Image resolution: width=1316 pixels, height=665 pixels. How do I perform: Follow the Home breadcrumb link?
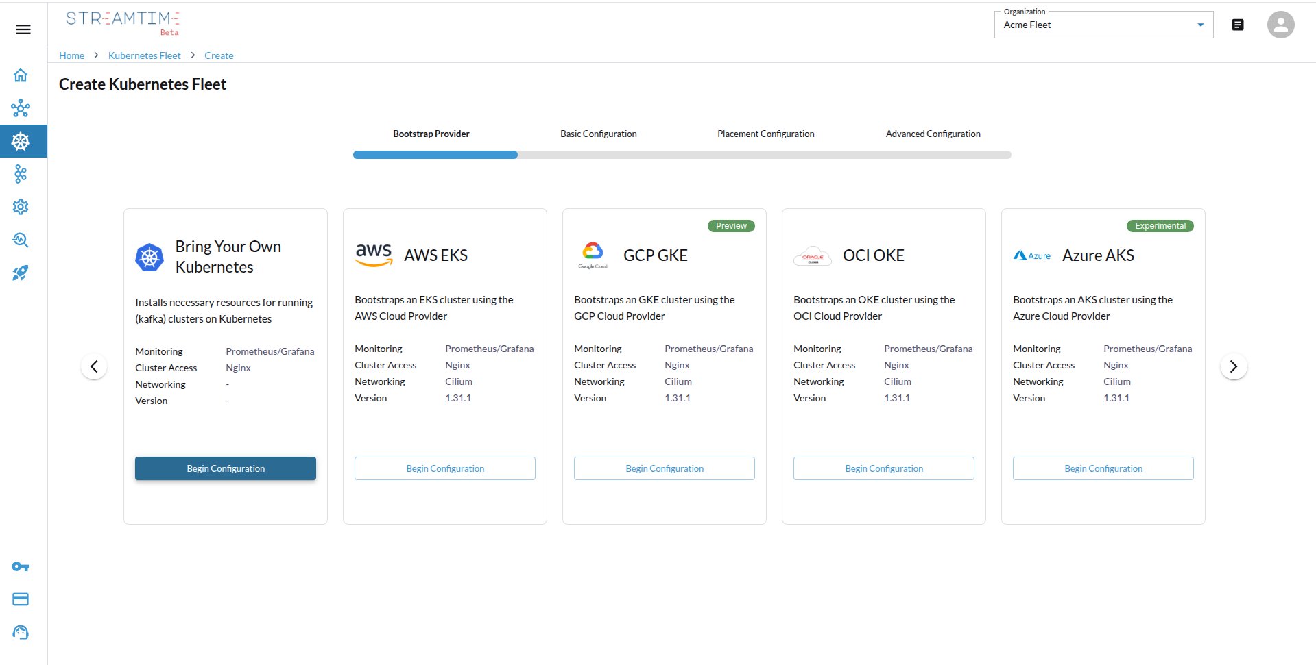72,55
